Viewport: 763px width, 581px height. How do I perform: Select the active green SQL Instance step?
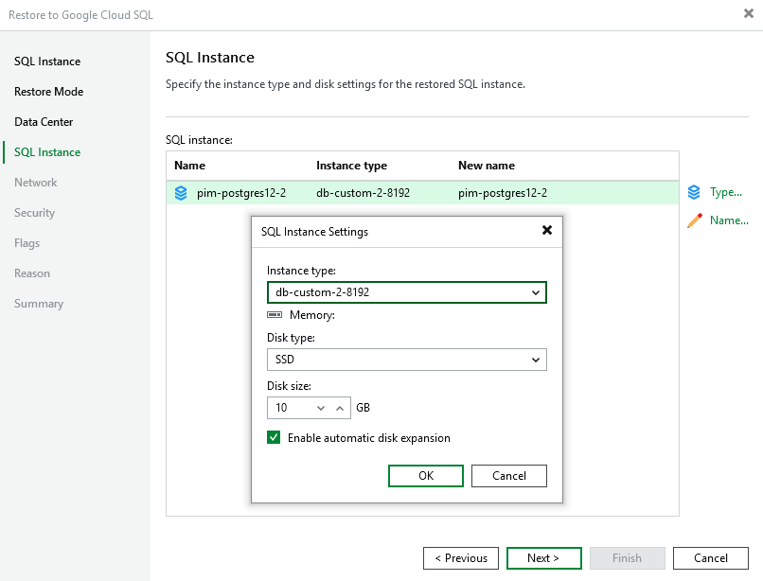pyautogui.click(x=47, y=152)
